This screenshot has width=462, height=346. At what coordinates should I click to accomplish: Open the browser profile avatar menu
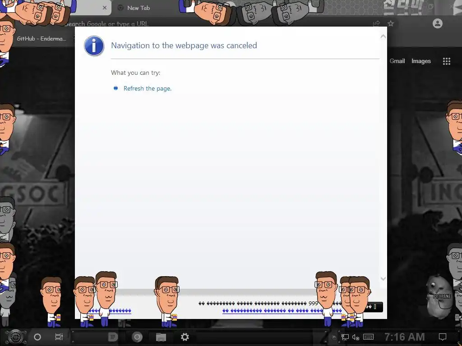point(438,23)
